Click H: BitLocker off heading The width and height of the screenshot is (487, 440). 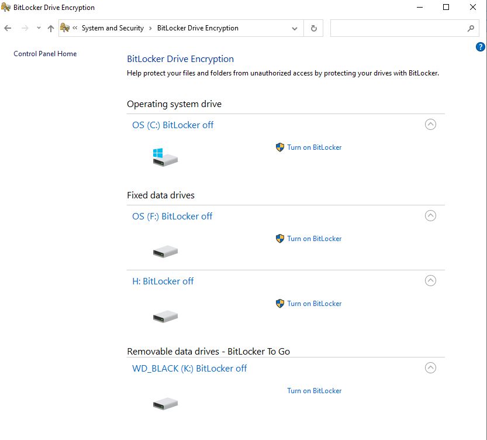click(163, 281)
